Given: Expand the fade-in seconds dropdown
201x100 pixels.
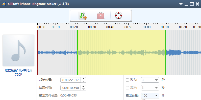Looking at the screenshot, I should [156, 80].
